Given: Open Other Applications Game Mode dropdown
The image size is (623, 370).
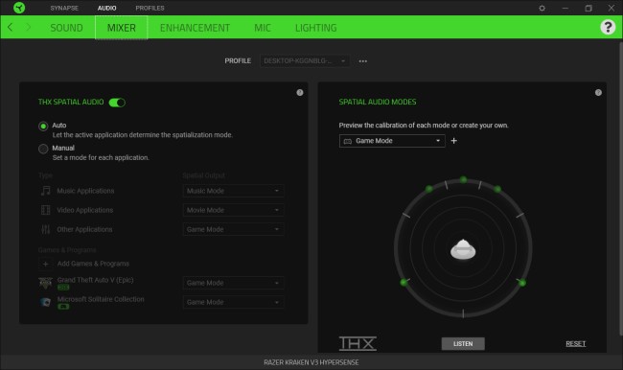Looking at the screenshot, I should pyautogui.click(x=233, y=229).
